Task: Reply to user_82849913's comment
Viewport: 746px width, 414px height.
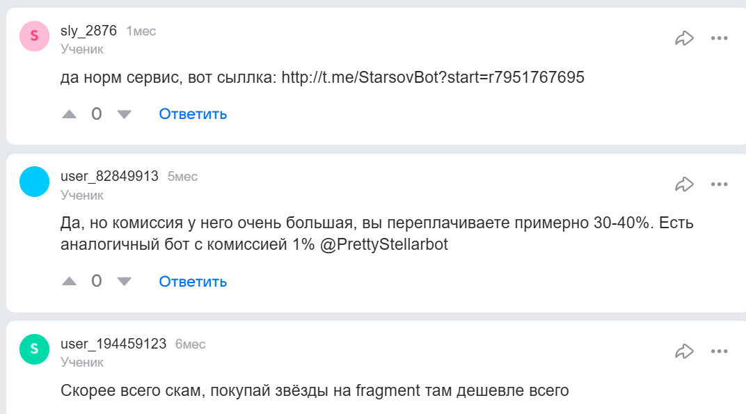Action: tap(193, 281)
